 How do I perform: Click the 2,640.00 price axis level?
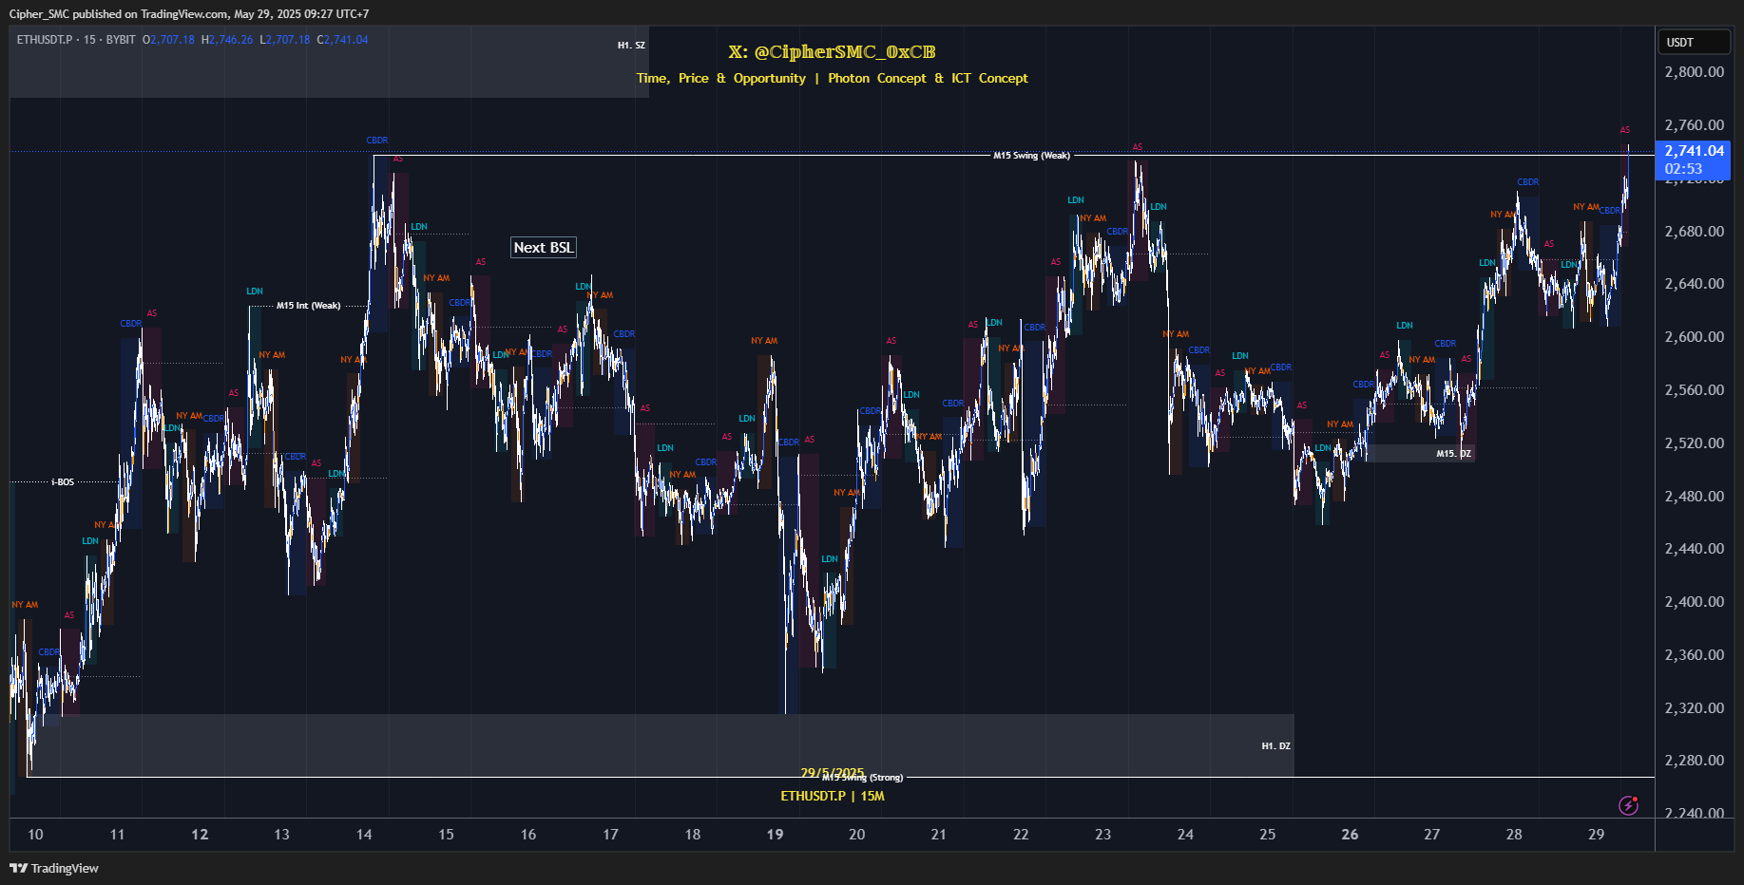(1694, 284)
